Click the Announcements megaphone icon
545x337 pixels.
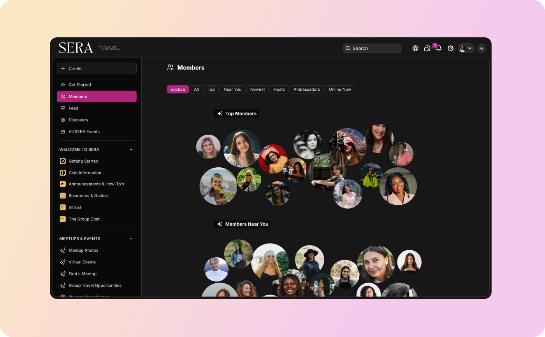click(63, 184)
